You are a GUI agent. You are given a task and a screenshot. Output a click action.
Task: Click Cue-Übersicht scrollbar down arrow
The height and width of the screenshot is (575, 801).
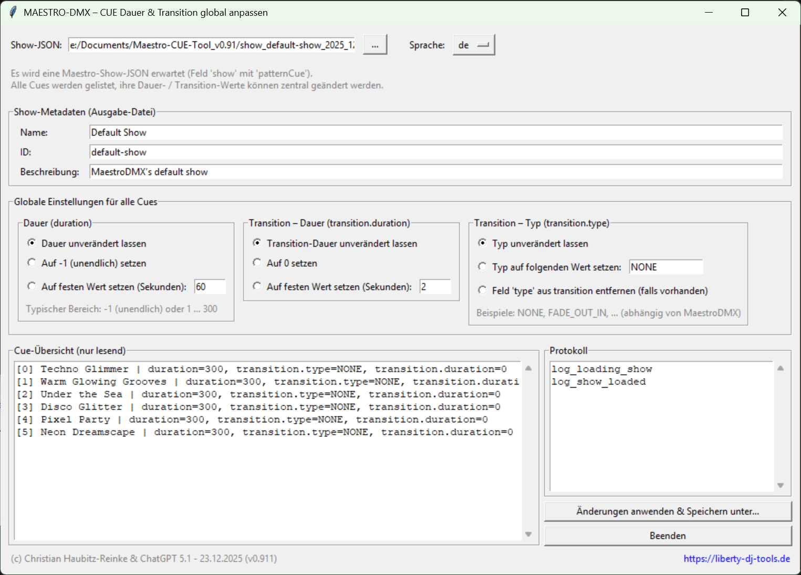(528, 535)
